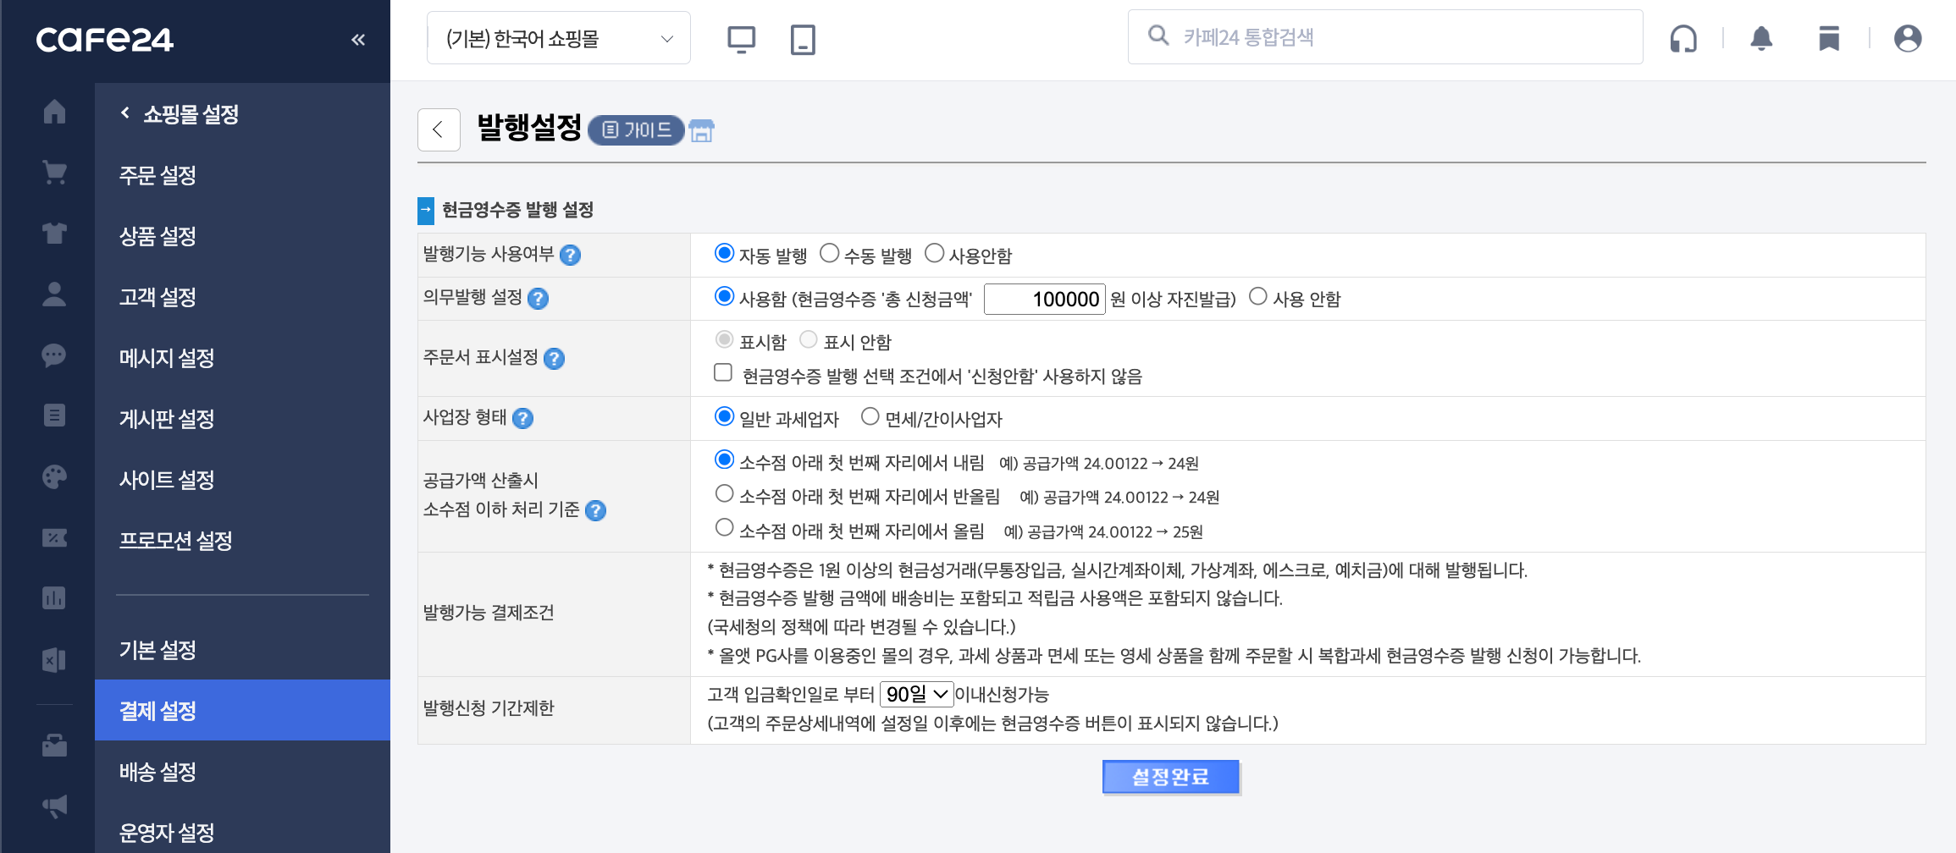Open the 90일 period dropdown
1956x853 pixels.
pos(916,695)
